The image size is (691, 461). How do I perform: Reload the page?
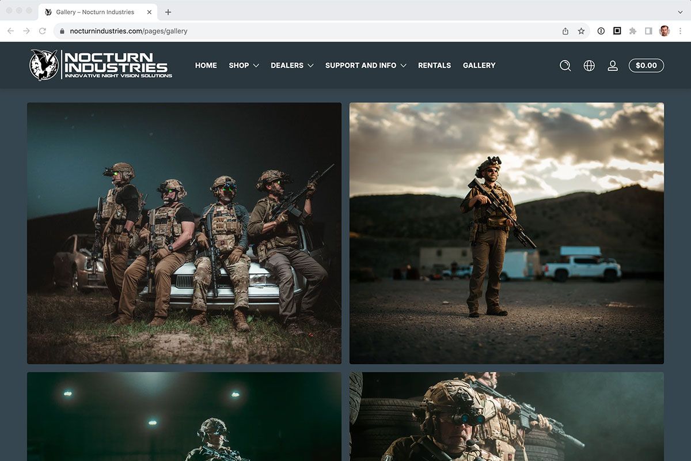pyautogui.click(x=42, y=31)
